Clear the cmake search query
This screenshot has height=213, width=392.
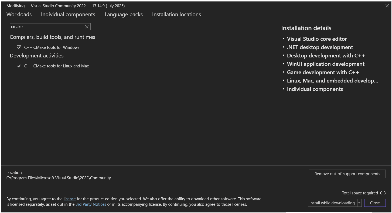[x=87, y=26]
